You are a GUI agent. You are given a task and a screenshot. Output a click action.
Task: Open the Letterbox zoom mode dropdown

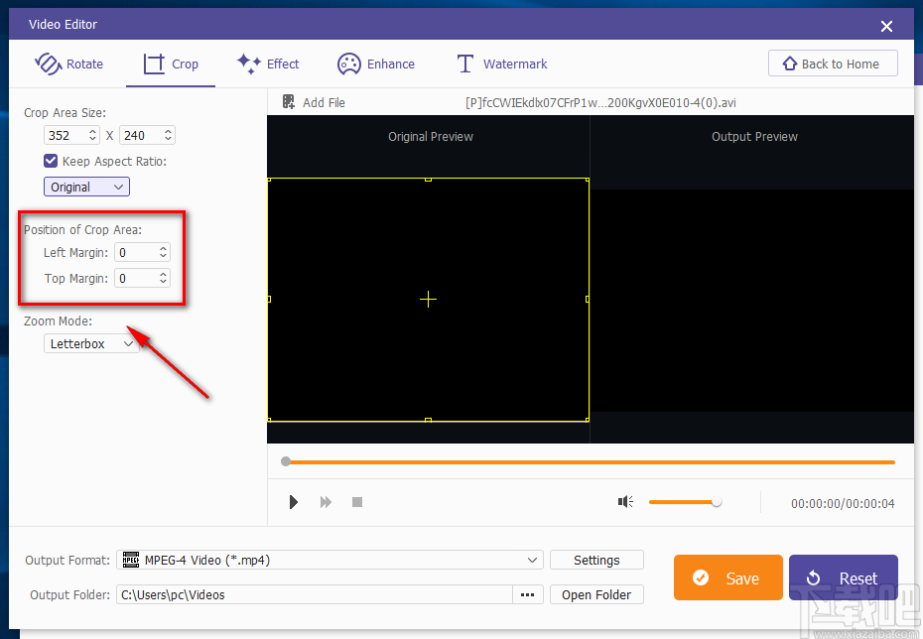90,343
